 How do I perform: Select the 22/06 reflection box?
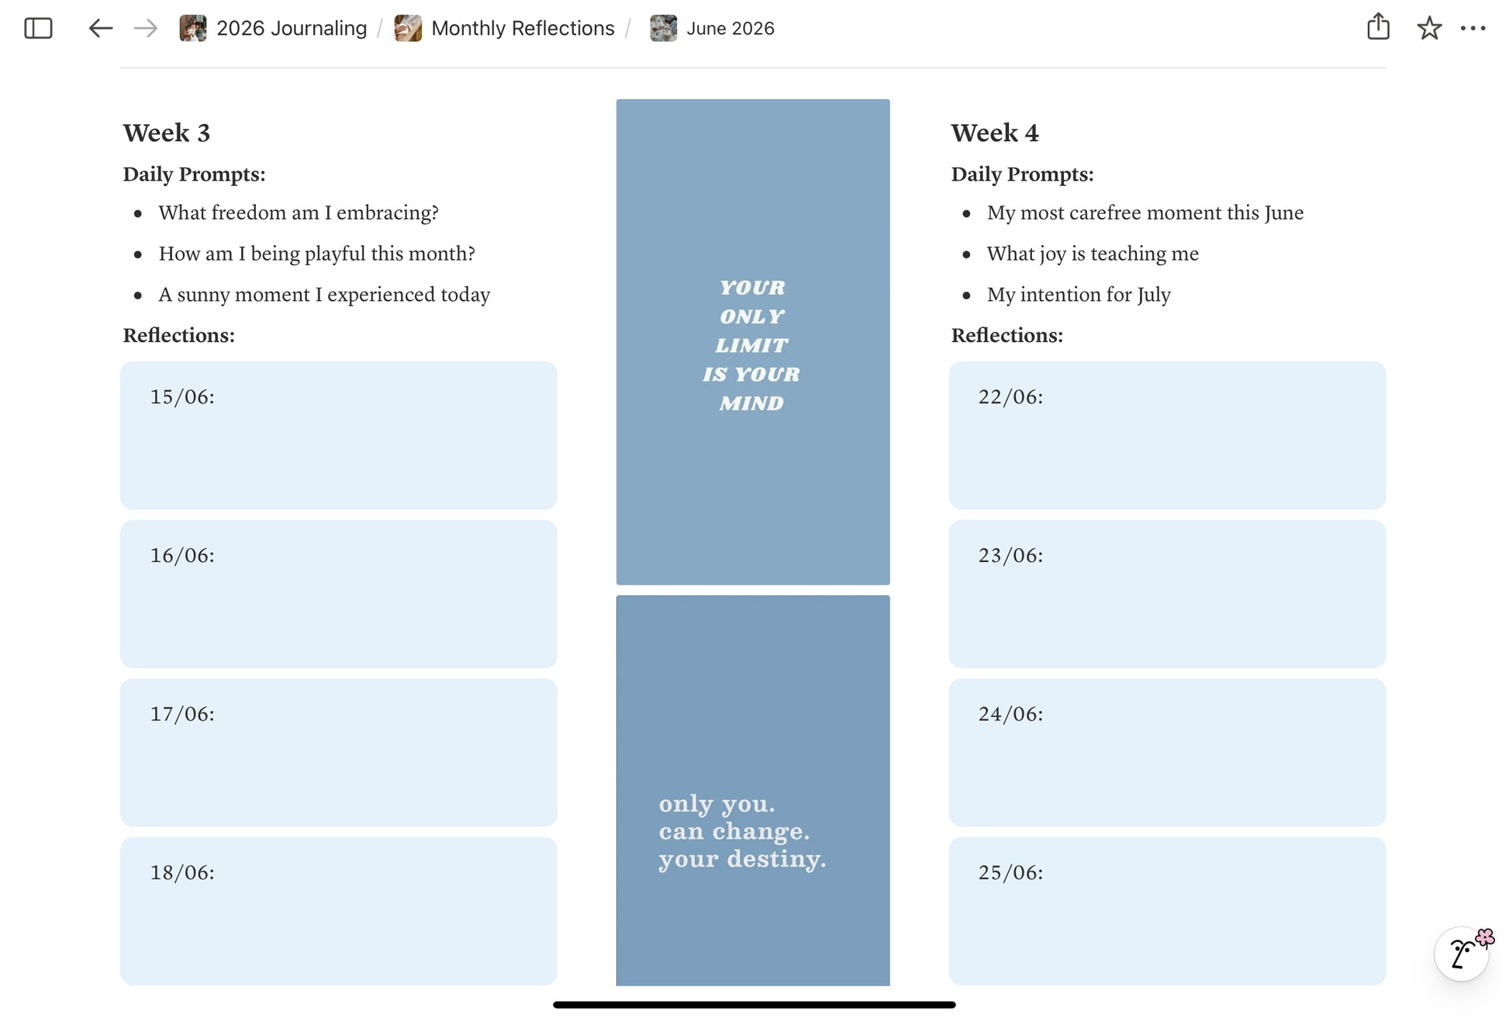pyautogui.click(x=1166, y=435)
